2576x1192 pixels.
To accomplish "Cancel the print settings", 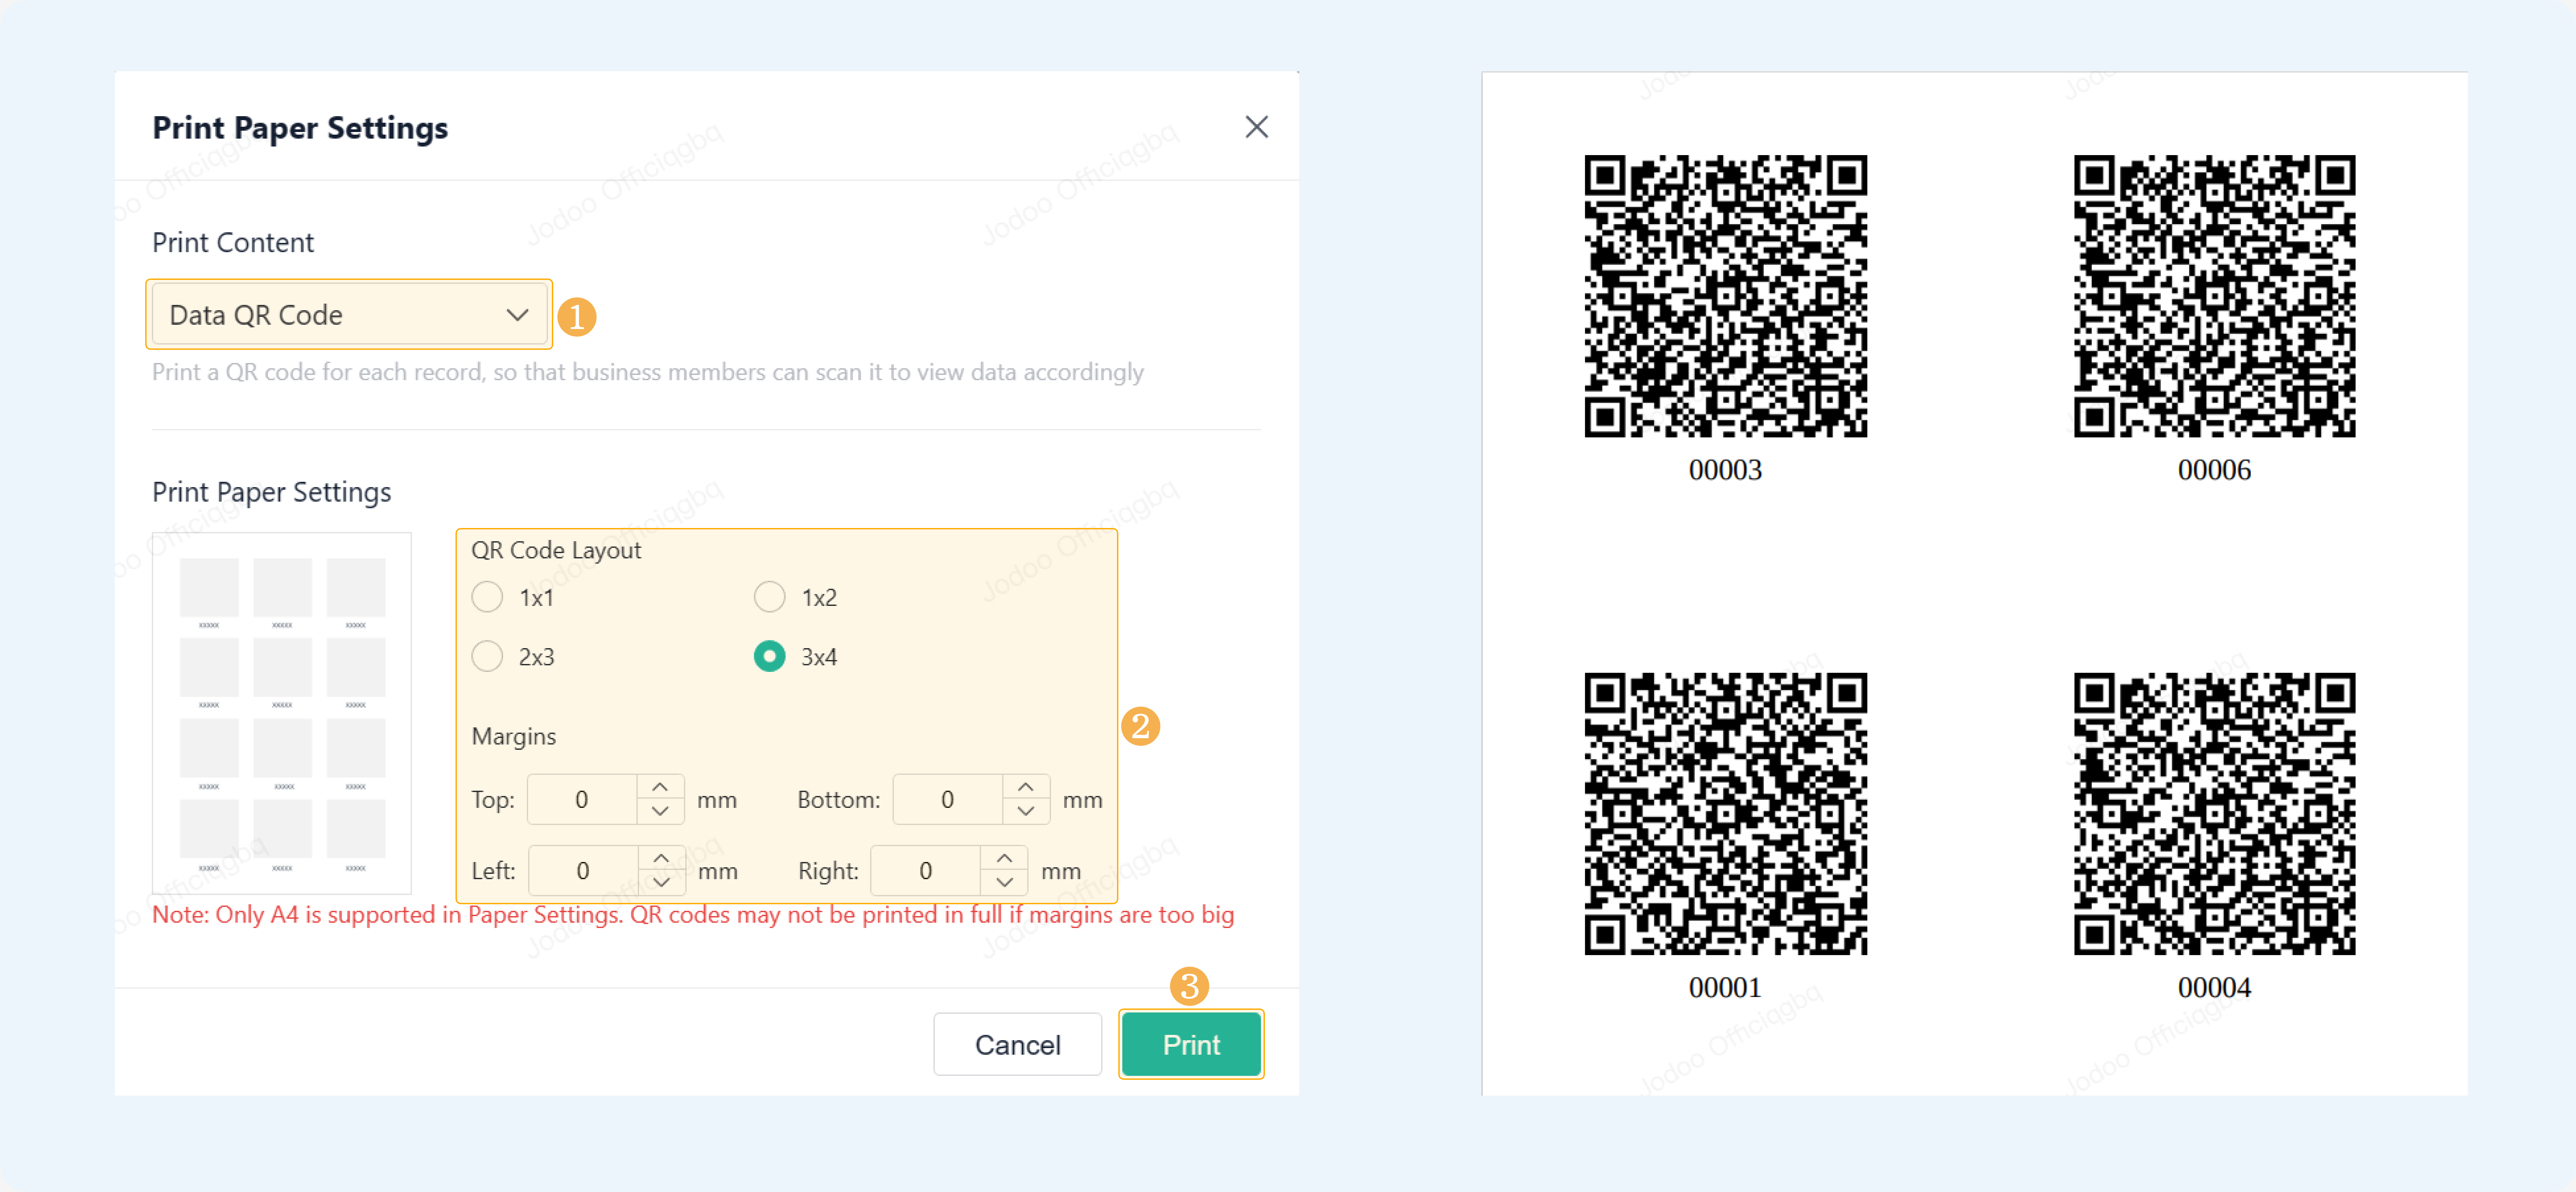I will (1017, 1045).
